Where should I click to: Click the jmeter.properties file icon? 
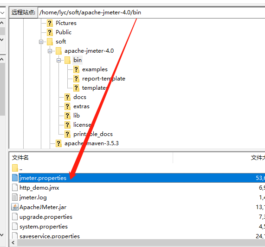(15, 178)
